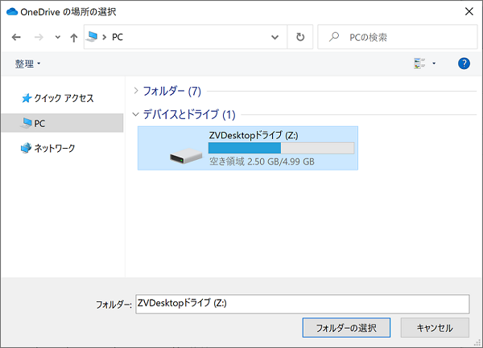Expand the address bar history dropdown
This screenshot has width=483, height=348.
[275, 37]
